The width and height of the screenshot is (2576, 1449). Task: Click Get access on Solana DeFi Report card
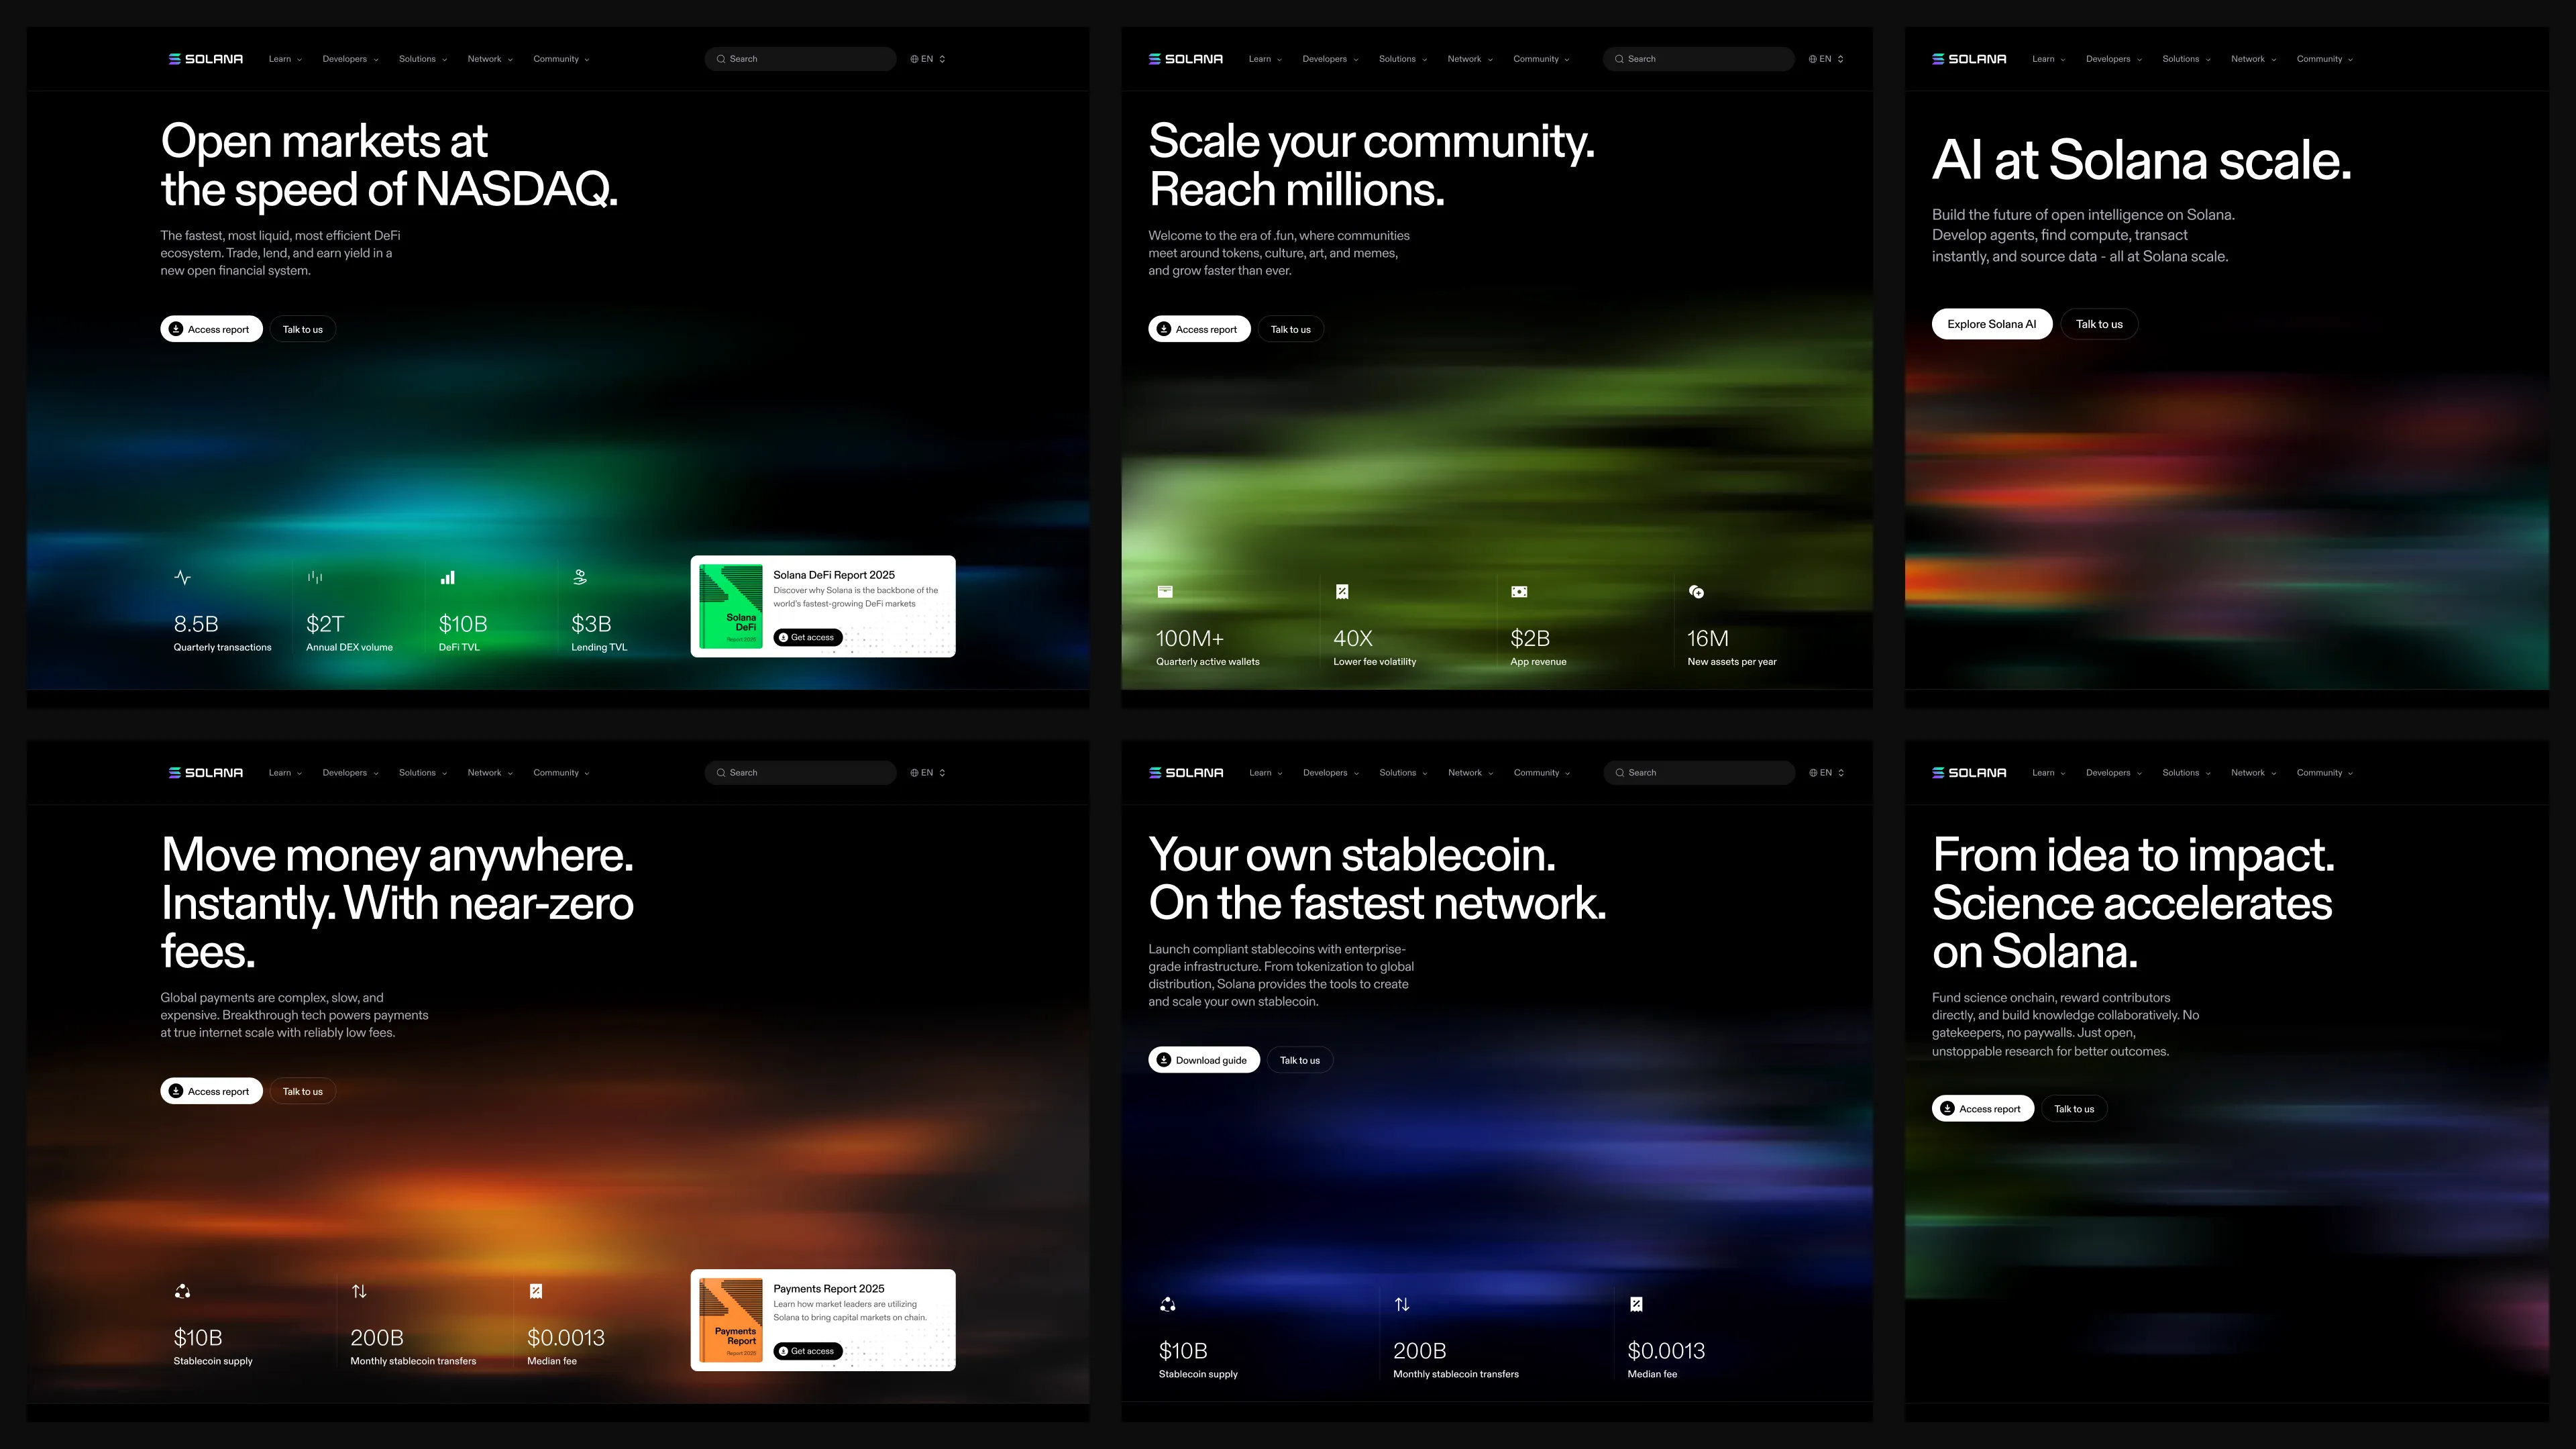point(807,637)
